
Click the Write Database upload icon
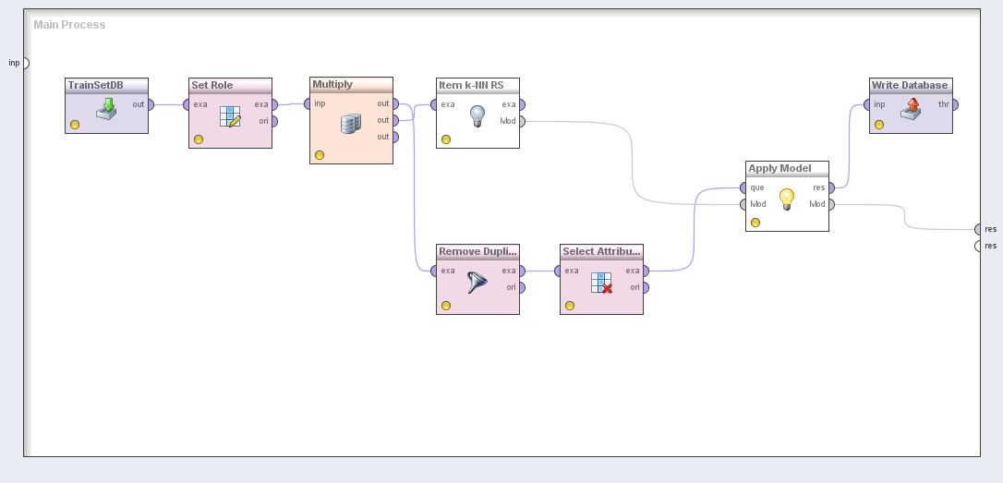(911, 106)
